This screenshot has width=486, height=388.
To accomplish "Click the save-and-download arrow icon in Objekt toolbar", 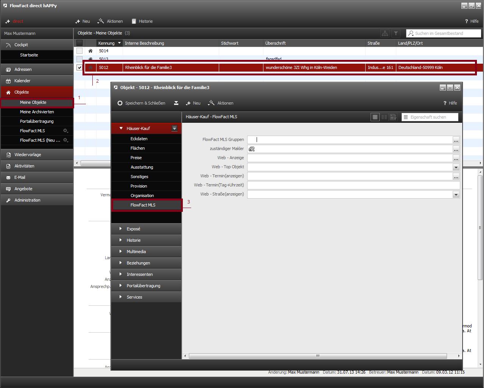I will tap(176, 103).
